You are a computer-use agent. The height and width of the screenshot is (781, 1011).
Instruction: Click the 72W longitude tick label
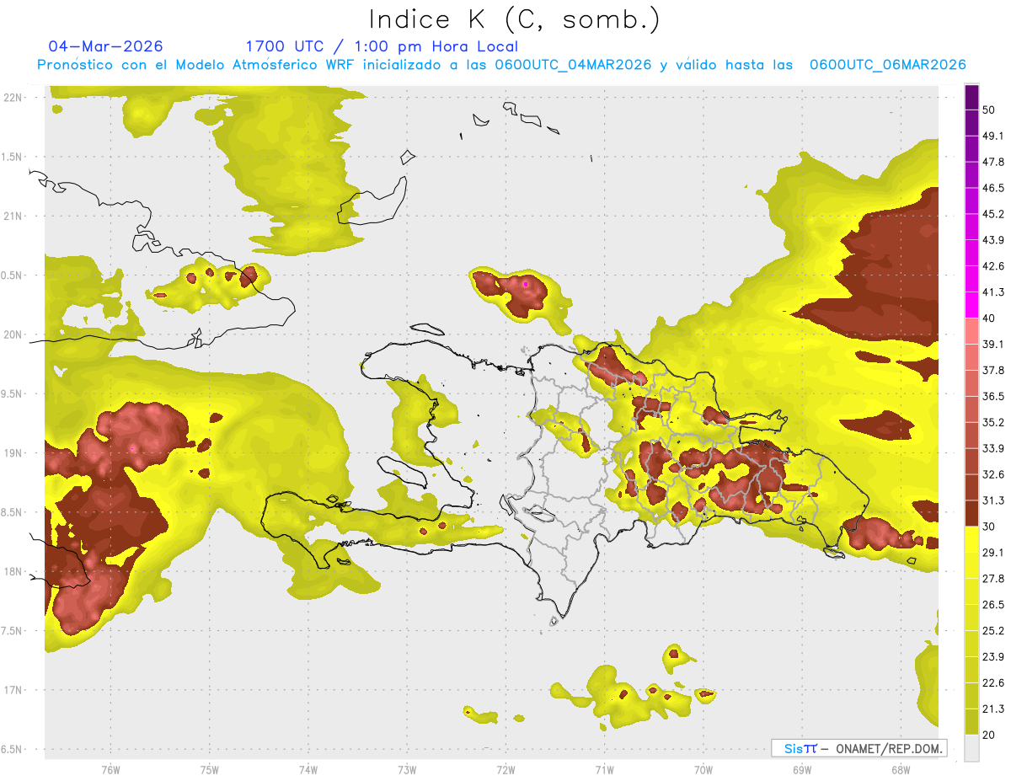pyautogui.click(x=505, y=769)
